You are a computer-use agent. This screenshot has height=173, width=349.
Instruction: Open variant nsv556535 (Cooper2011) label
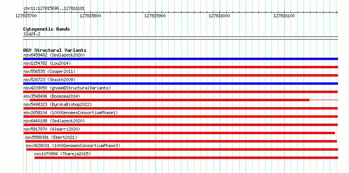(49, 71)
